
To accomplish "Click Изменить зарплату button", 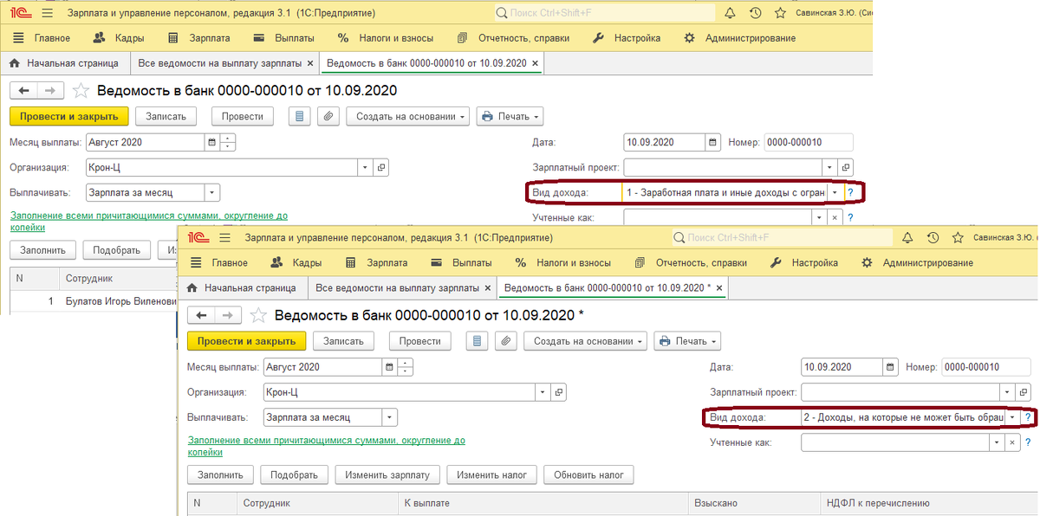I will pyautogui.click(x=387, y=474).
